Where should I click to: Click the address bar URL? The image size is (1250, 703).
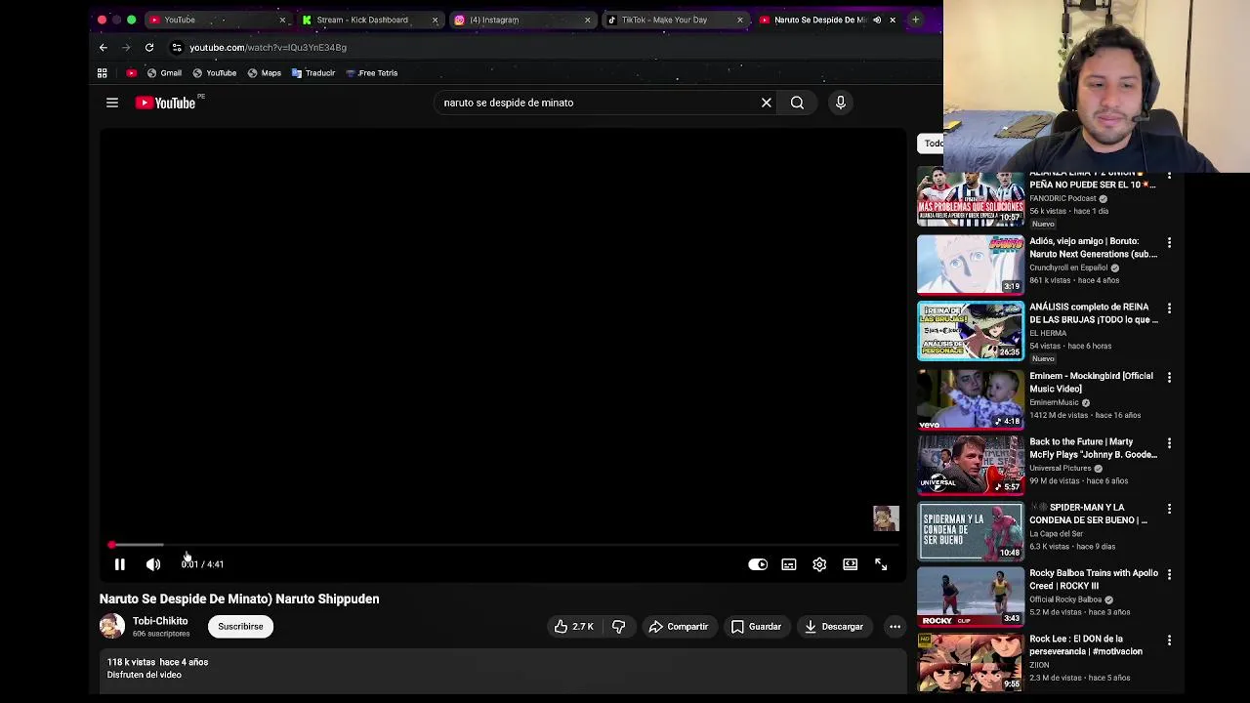coord(268,47)
